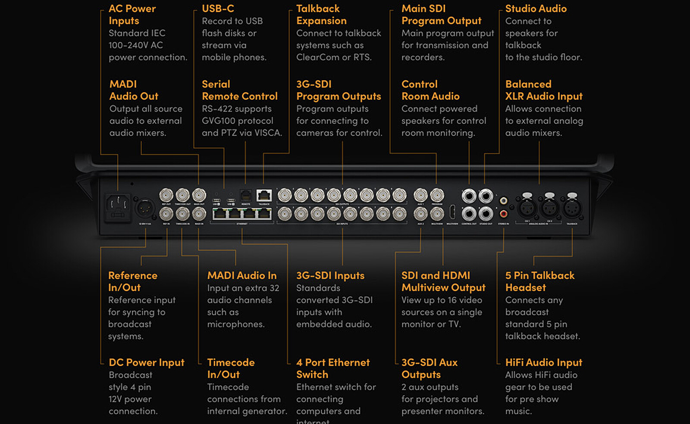Viewport: 690px width, 424px height.
Task: Select the XLR MADI Audio Out connector
Action: tap(199, 196)
